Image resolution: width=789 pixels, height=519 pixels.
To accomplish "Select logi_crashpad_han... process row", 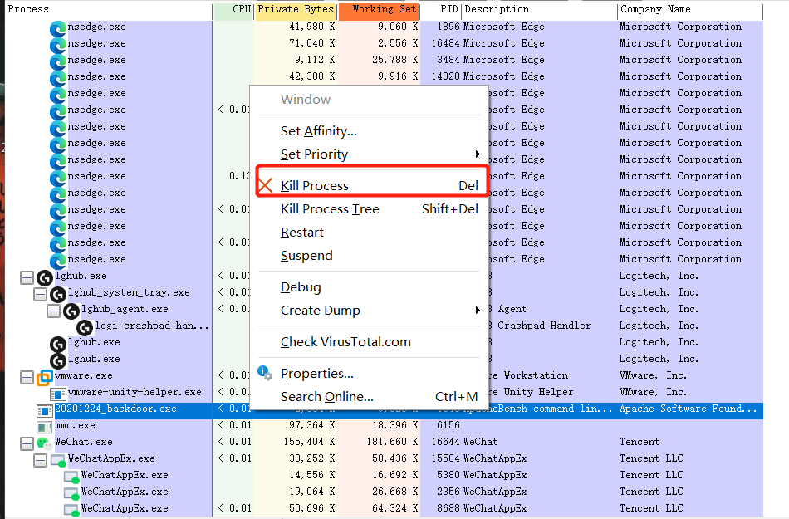I will pos(384,326).
